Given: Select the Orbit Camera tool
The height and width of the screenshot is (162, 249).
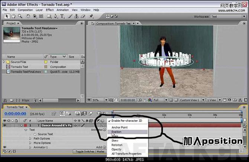Looking at the screenshot, I should click(35, 16).
